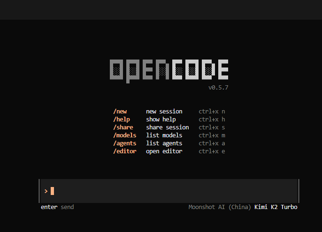322x232 pixels.
Task: Click the 'show help' description
Action: click(161, 120)
